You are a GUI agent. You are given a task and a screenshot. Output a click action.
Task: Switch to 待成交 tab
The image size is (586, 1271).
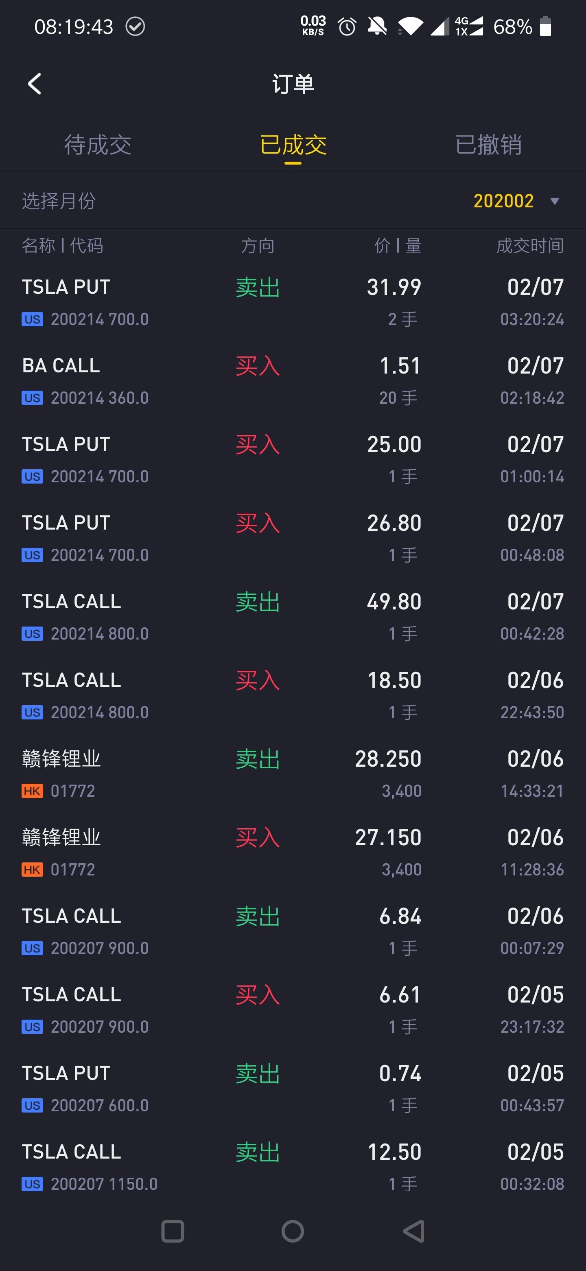pyautogui.click(x=98, y=145)
